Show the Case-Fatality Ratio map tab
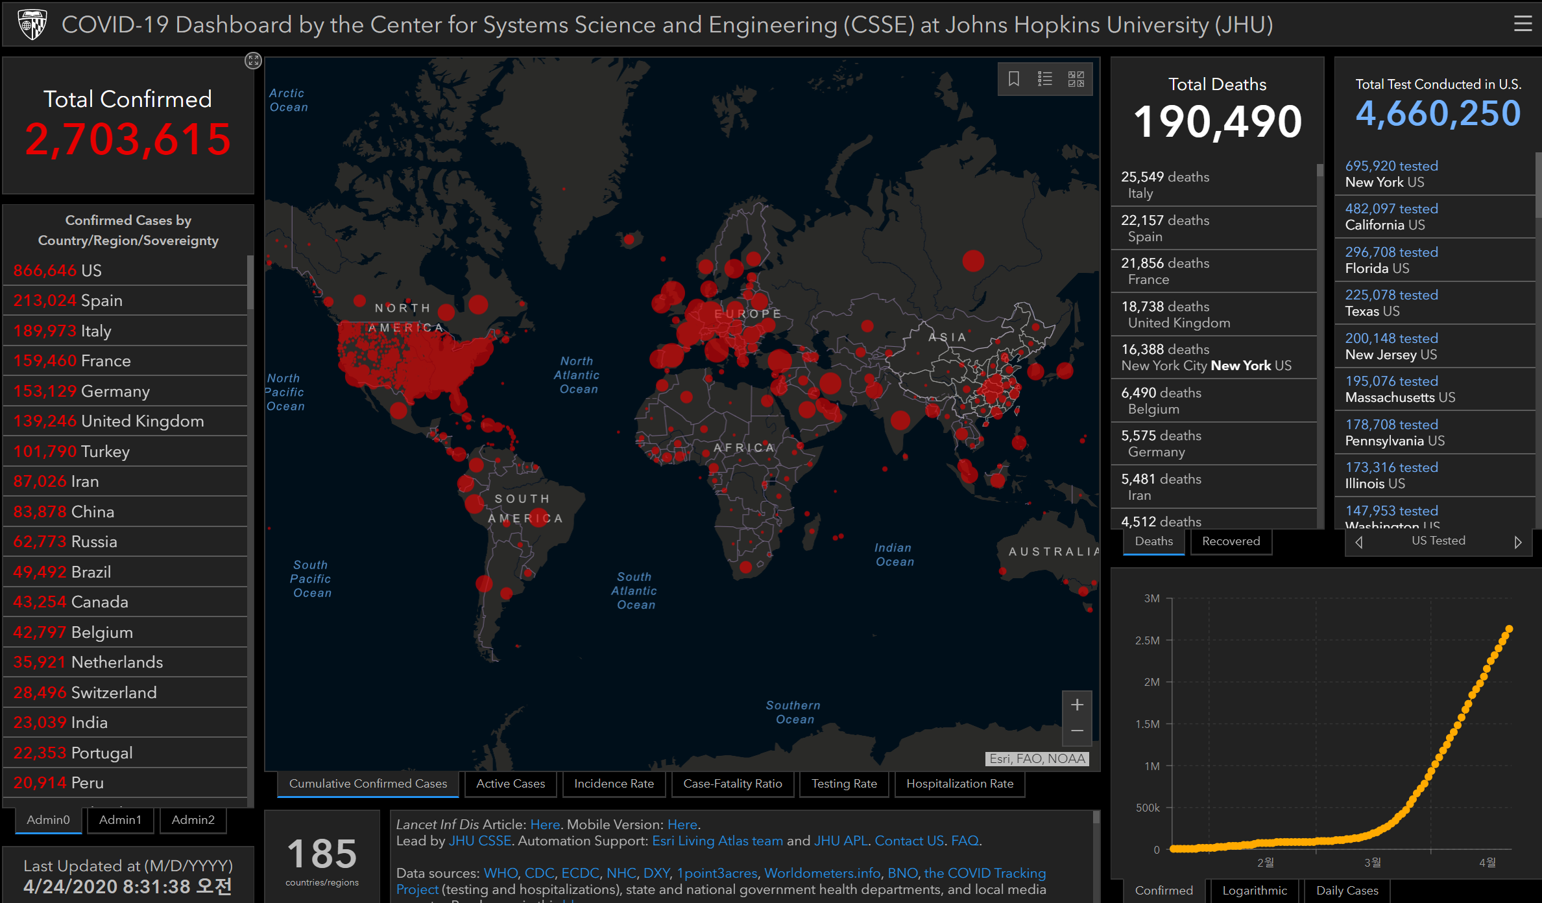Viewport: 1542px width, 903px height. coord(732,784)
